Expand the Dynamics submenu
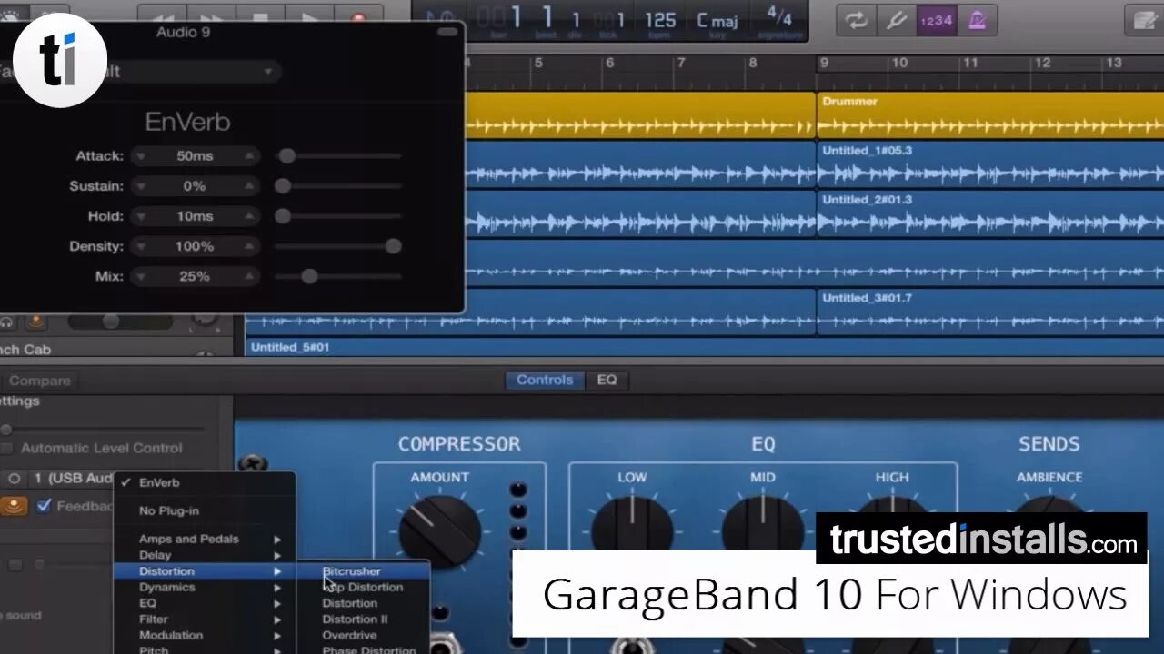 pyautogui.click(x=204, y=587)
